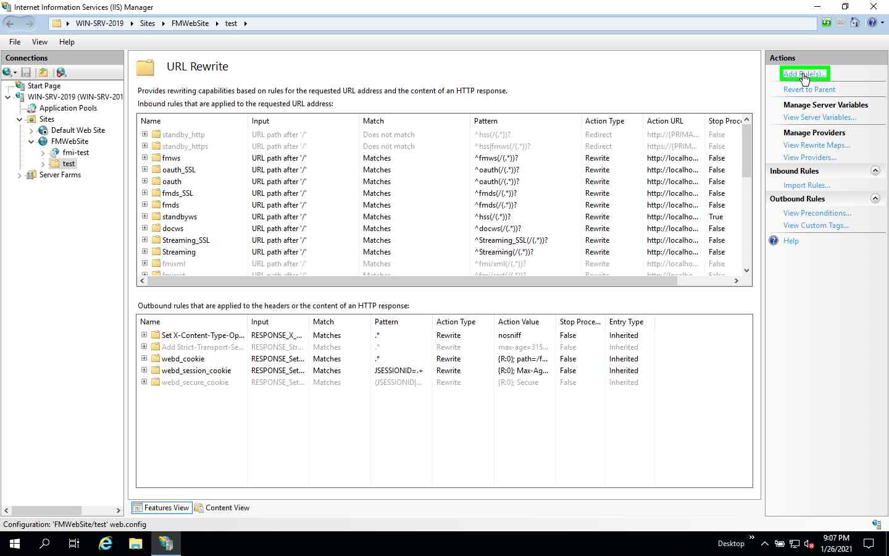Open Microsoft Edge from the taskbar
Viewport: 889px width, 556px height.
point(105,544)
